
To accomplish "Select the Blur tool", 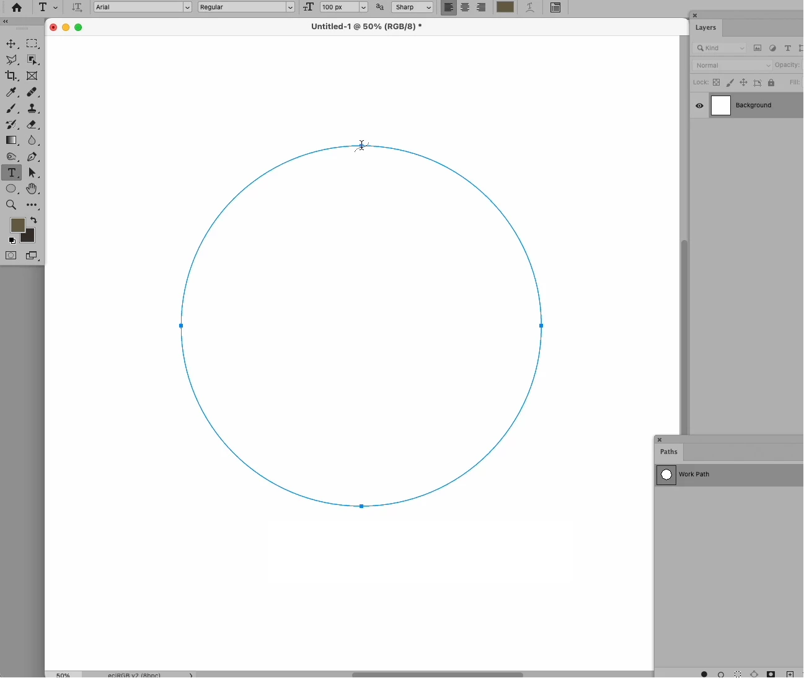I will click(x=32, y=141).
